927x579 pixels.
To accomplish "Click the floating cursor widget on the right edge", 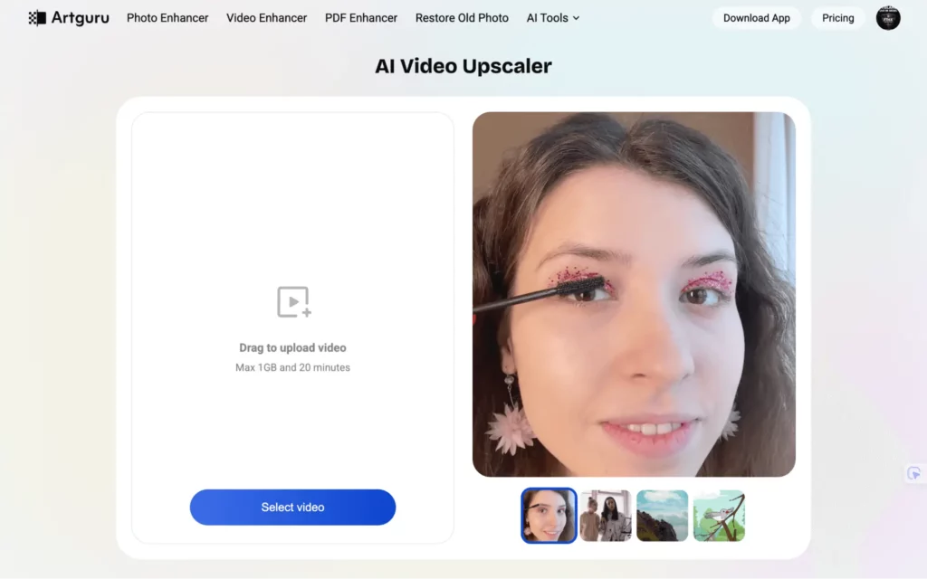I will pyautogui.click(x=913, y=472).
